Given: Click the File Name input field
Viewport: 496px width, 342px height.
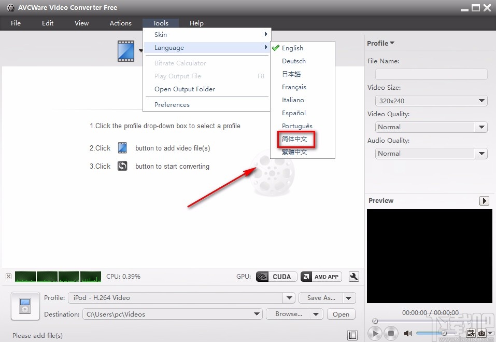Looking at the screenshot, I should click(431, 74).
